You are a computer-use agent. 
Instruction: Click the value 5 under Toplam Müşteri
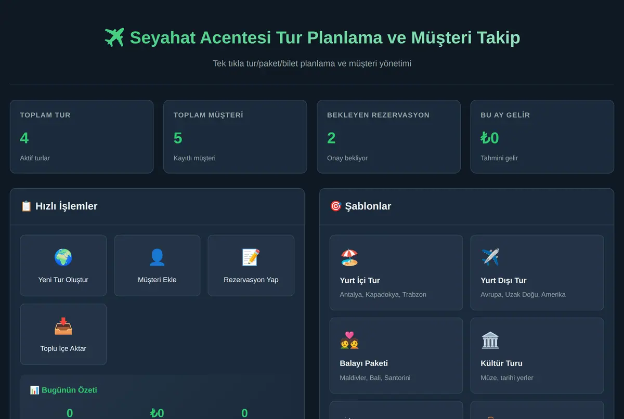[178, 138]
